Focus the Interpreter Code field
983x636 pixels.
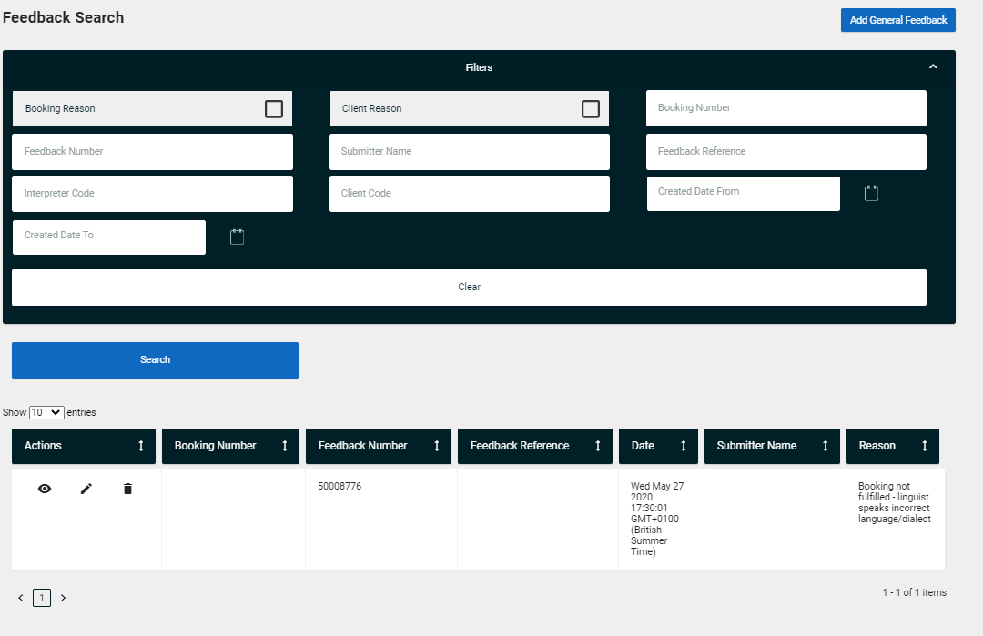pyautogui.click(x=152, y=194)
